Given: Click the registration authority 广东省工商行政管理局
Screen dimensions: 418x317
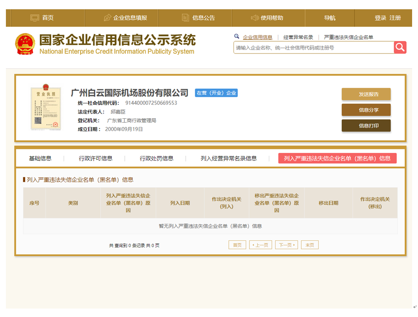Looking at the screenshot, I should pos(131,120).
